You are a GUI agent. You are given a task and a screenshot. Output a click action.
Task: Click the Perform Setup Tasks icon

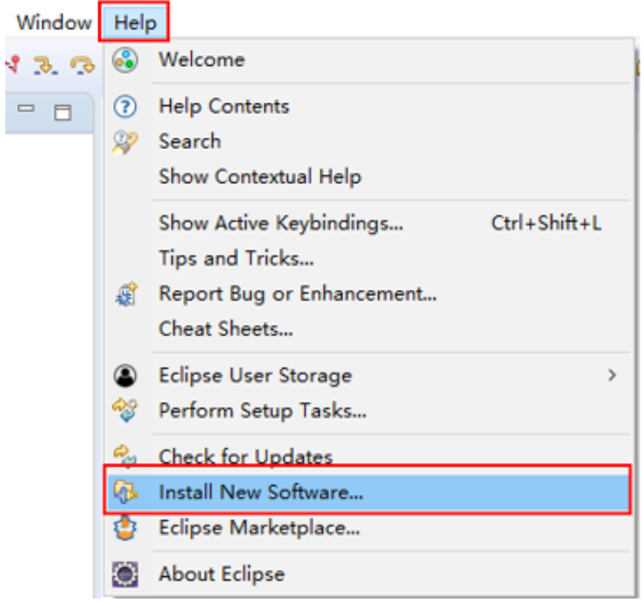click(124, 411)
